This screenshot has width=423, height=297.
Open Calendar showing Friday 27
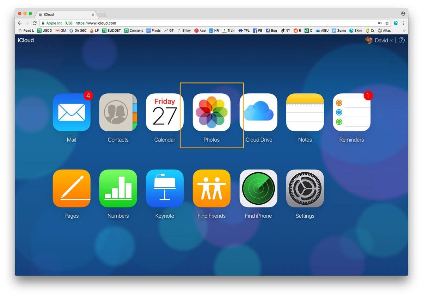pyautogui.click(x=165, y=112)
